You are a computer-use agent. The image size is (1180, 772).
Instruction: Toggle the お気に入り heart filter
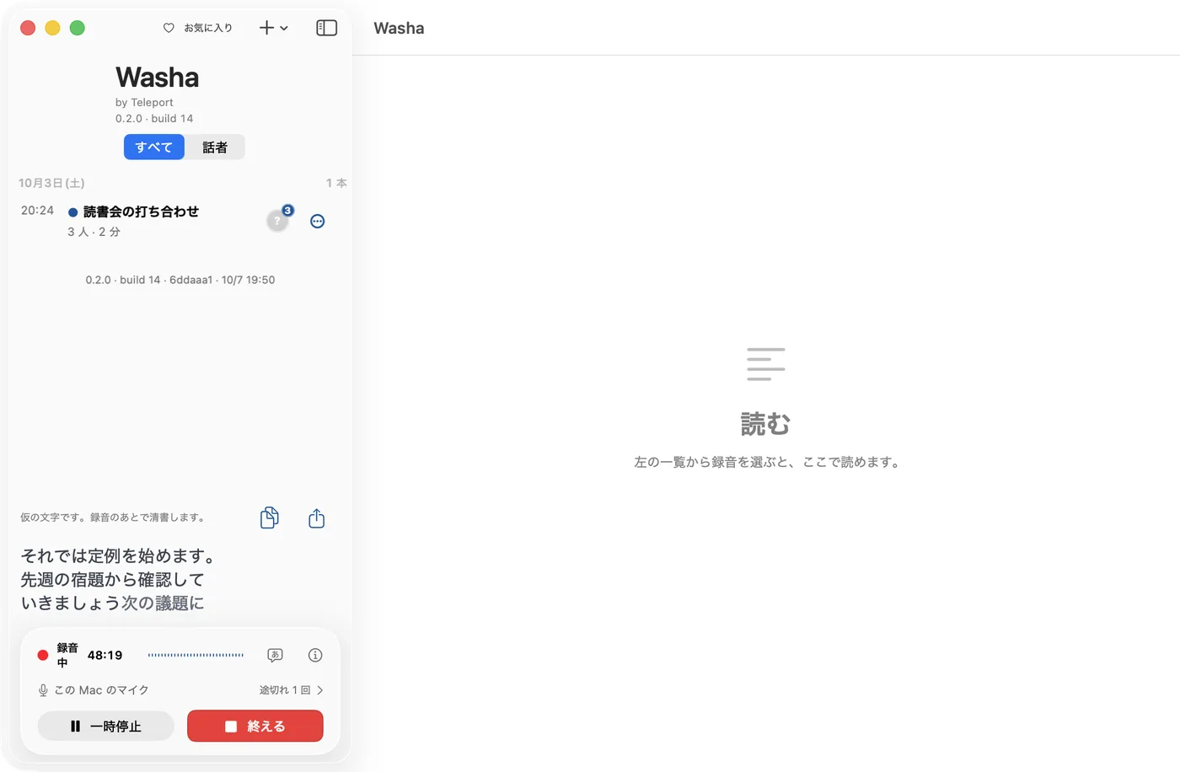tap(198, 28)
